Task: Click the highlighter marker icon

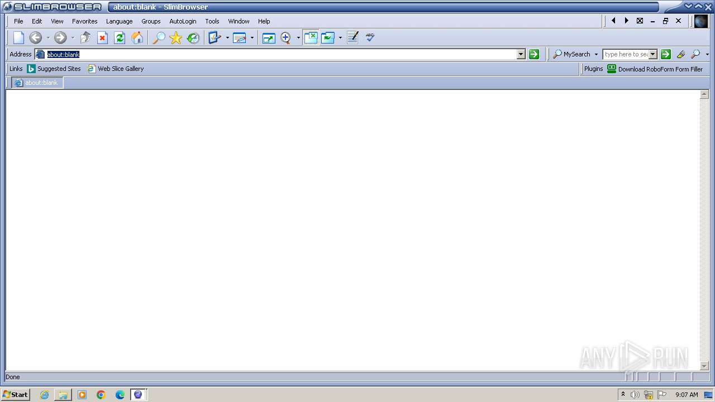Action: coord(680,54)
